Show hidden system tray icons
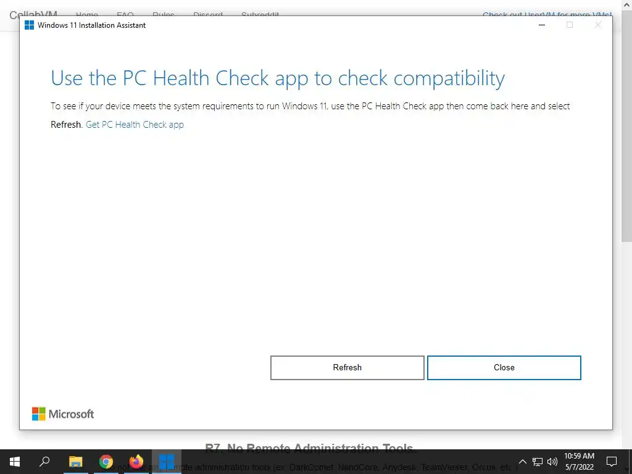 coord(522,462)
